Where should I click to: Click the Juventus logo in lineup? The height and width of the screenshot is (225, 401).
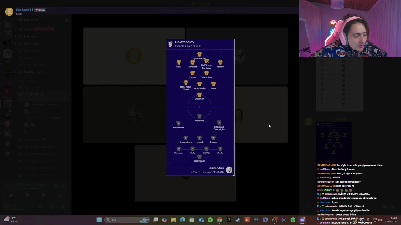229,170
